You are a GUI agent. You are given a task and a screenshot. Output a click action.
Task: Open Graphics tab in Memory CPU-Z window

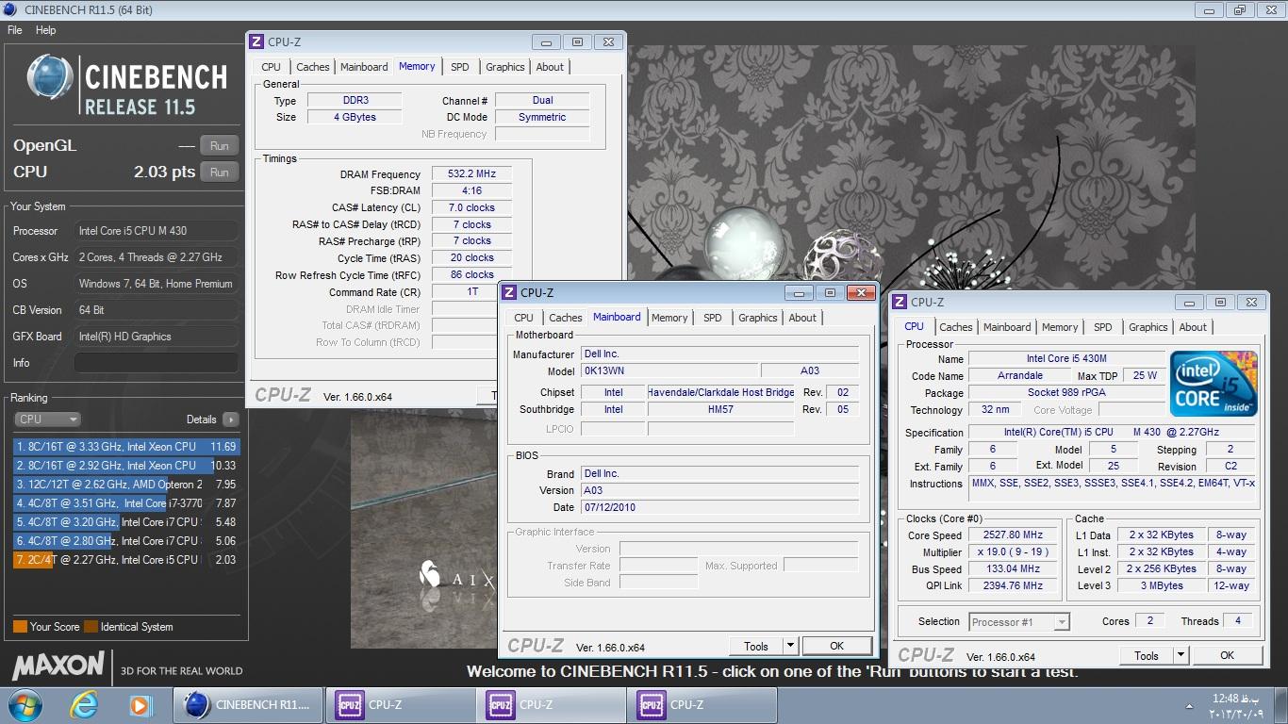click(505, 67)
